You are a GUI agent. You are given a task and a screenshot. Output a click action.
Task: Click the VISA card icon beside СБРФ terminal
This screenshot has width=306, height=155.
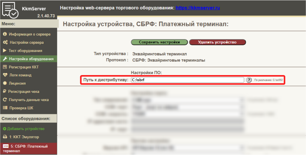[6, 146]
